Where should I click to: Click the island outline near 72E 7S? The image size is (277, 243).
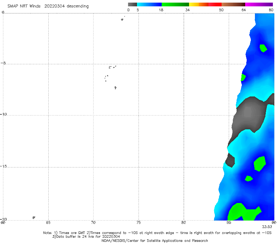[115, 88]
